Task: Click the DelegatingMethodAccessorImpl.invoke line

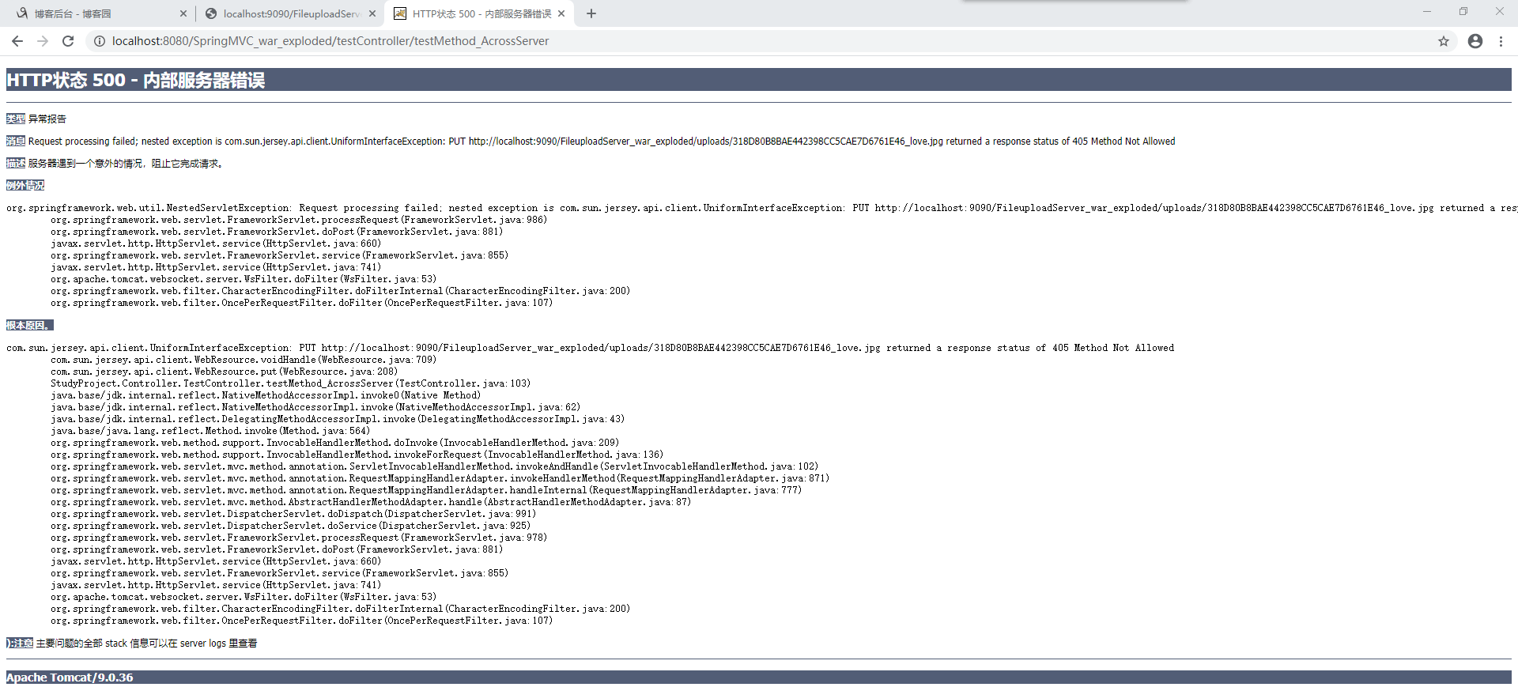Action: [338, 419]
